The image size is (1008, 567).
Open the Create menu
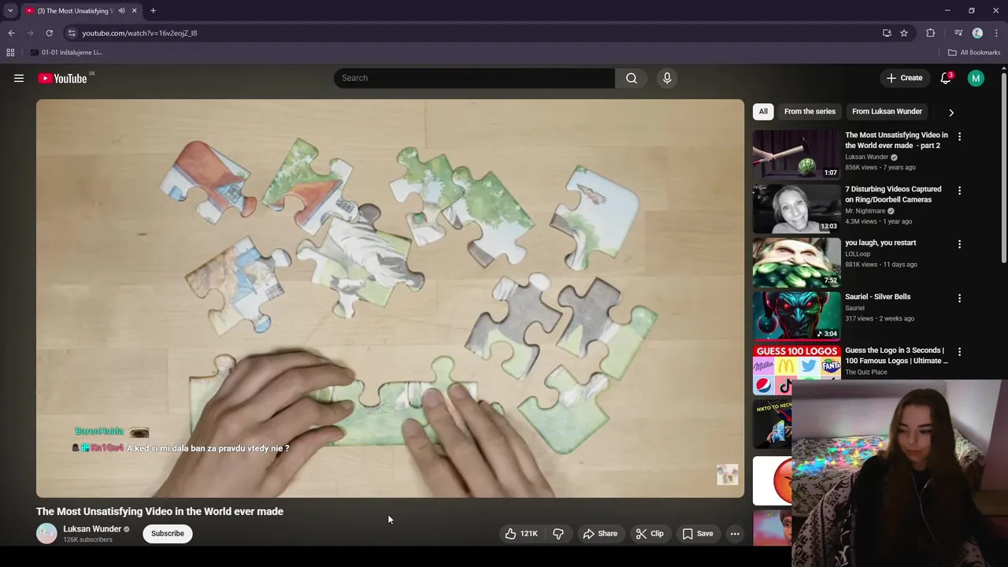tap(904, 78)
